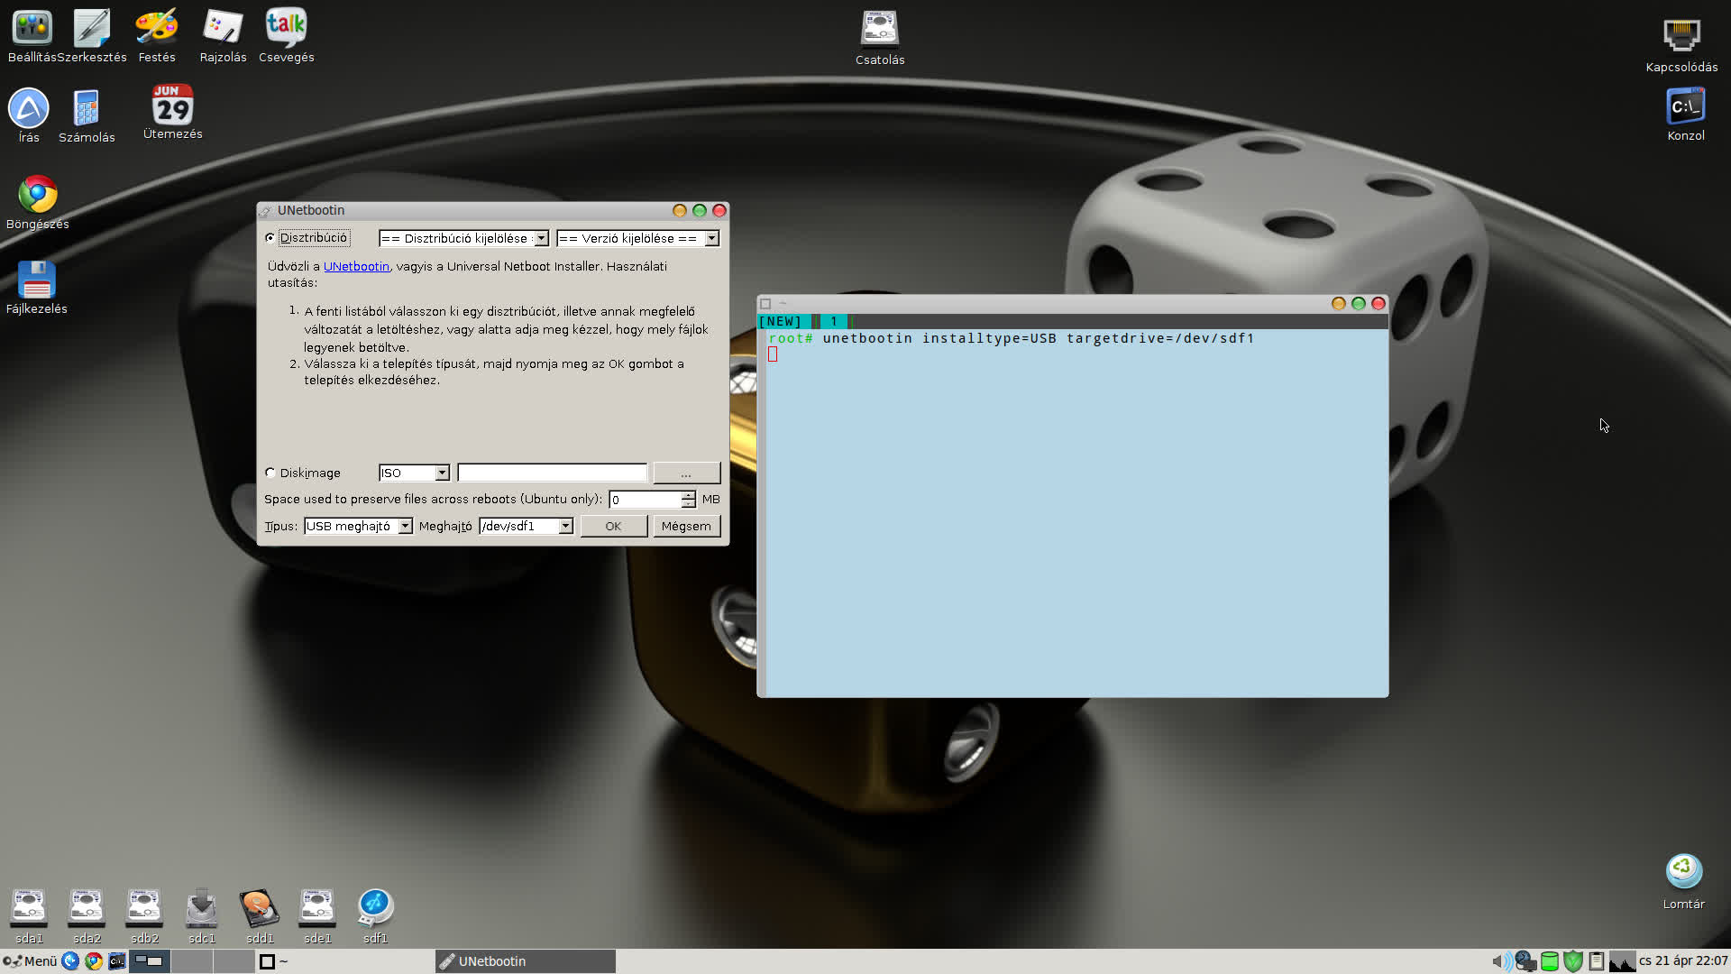Image resolution: width=1731 pixels, height=974 pixels.
Task: Minimize the UNetbootin window
Action: (680, 210)
